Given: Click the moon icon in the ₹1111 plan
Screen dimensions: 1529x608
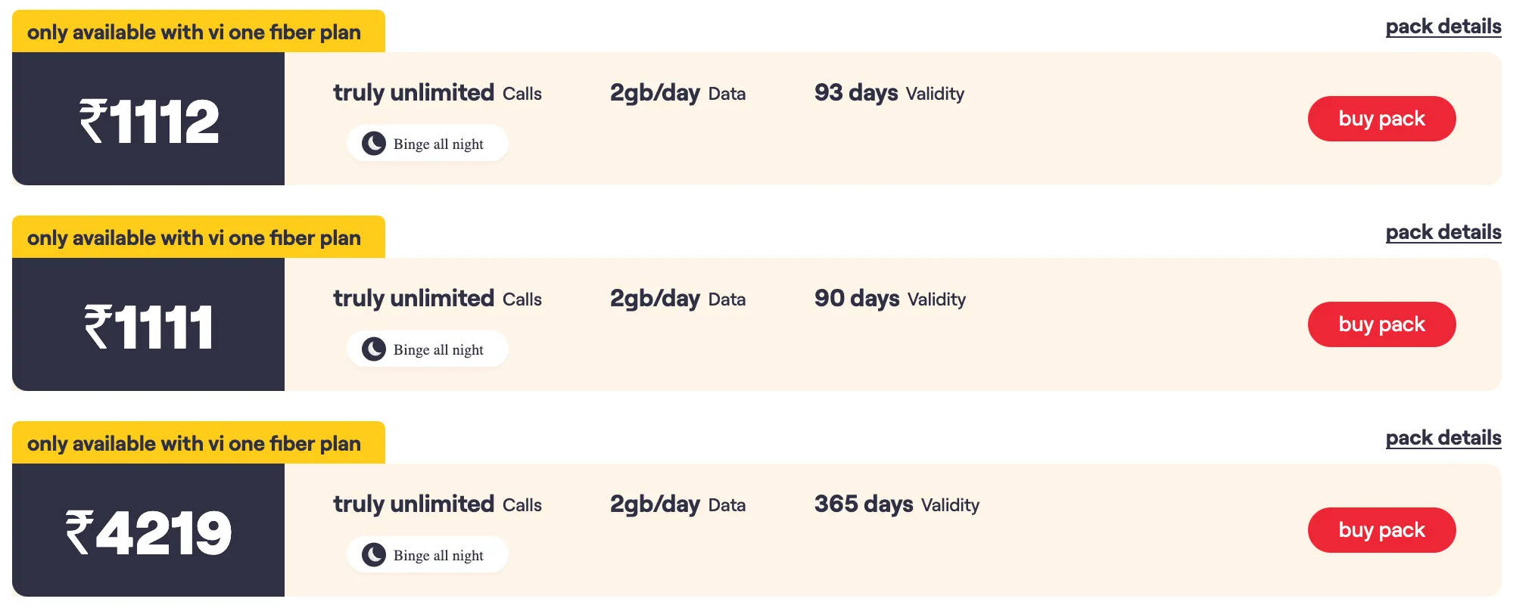Looking at the screenshot, I should [374, 349].
